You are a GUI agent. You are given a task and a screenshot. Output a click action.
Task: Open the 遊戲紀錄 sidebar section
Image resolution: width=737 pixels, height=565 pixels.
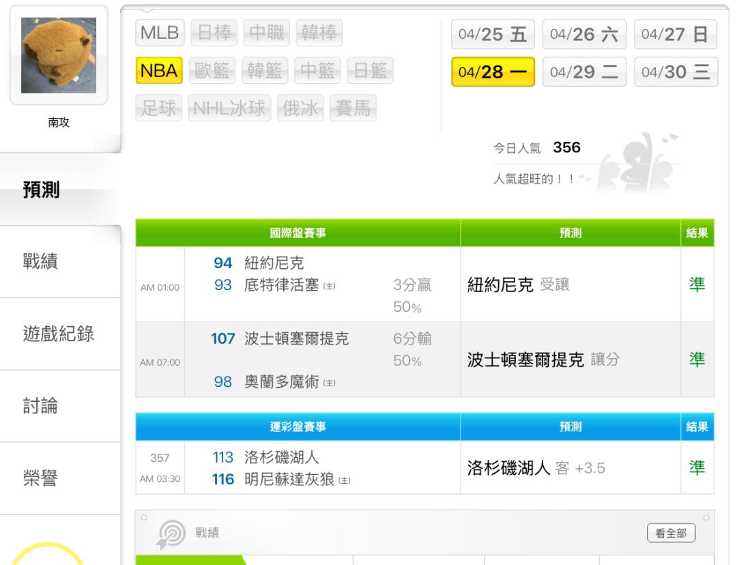[x=60, y=334]
